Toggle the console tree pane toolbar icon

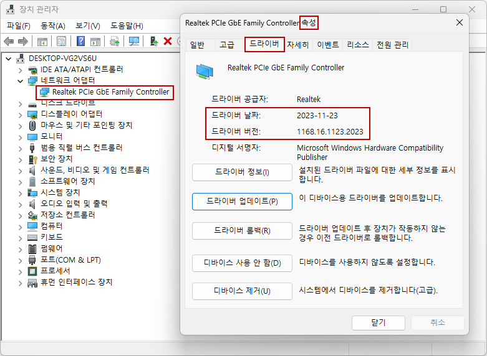point(42,41)
